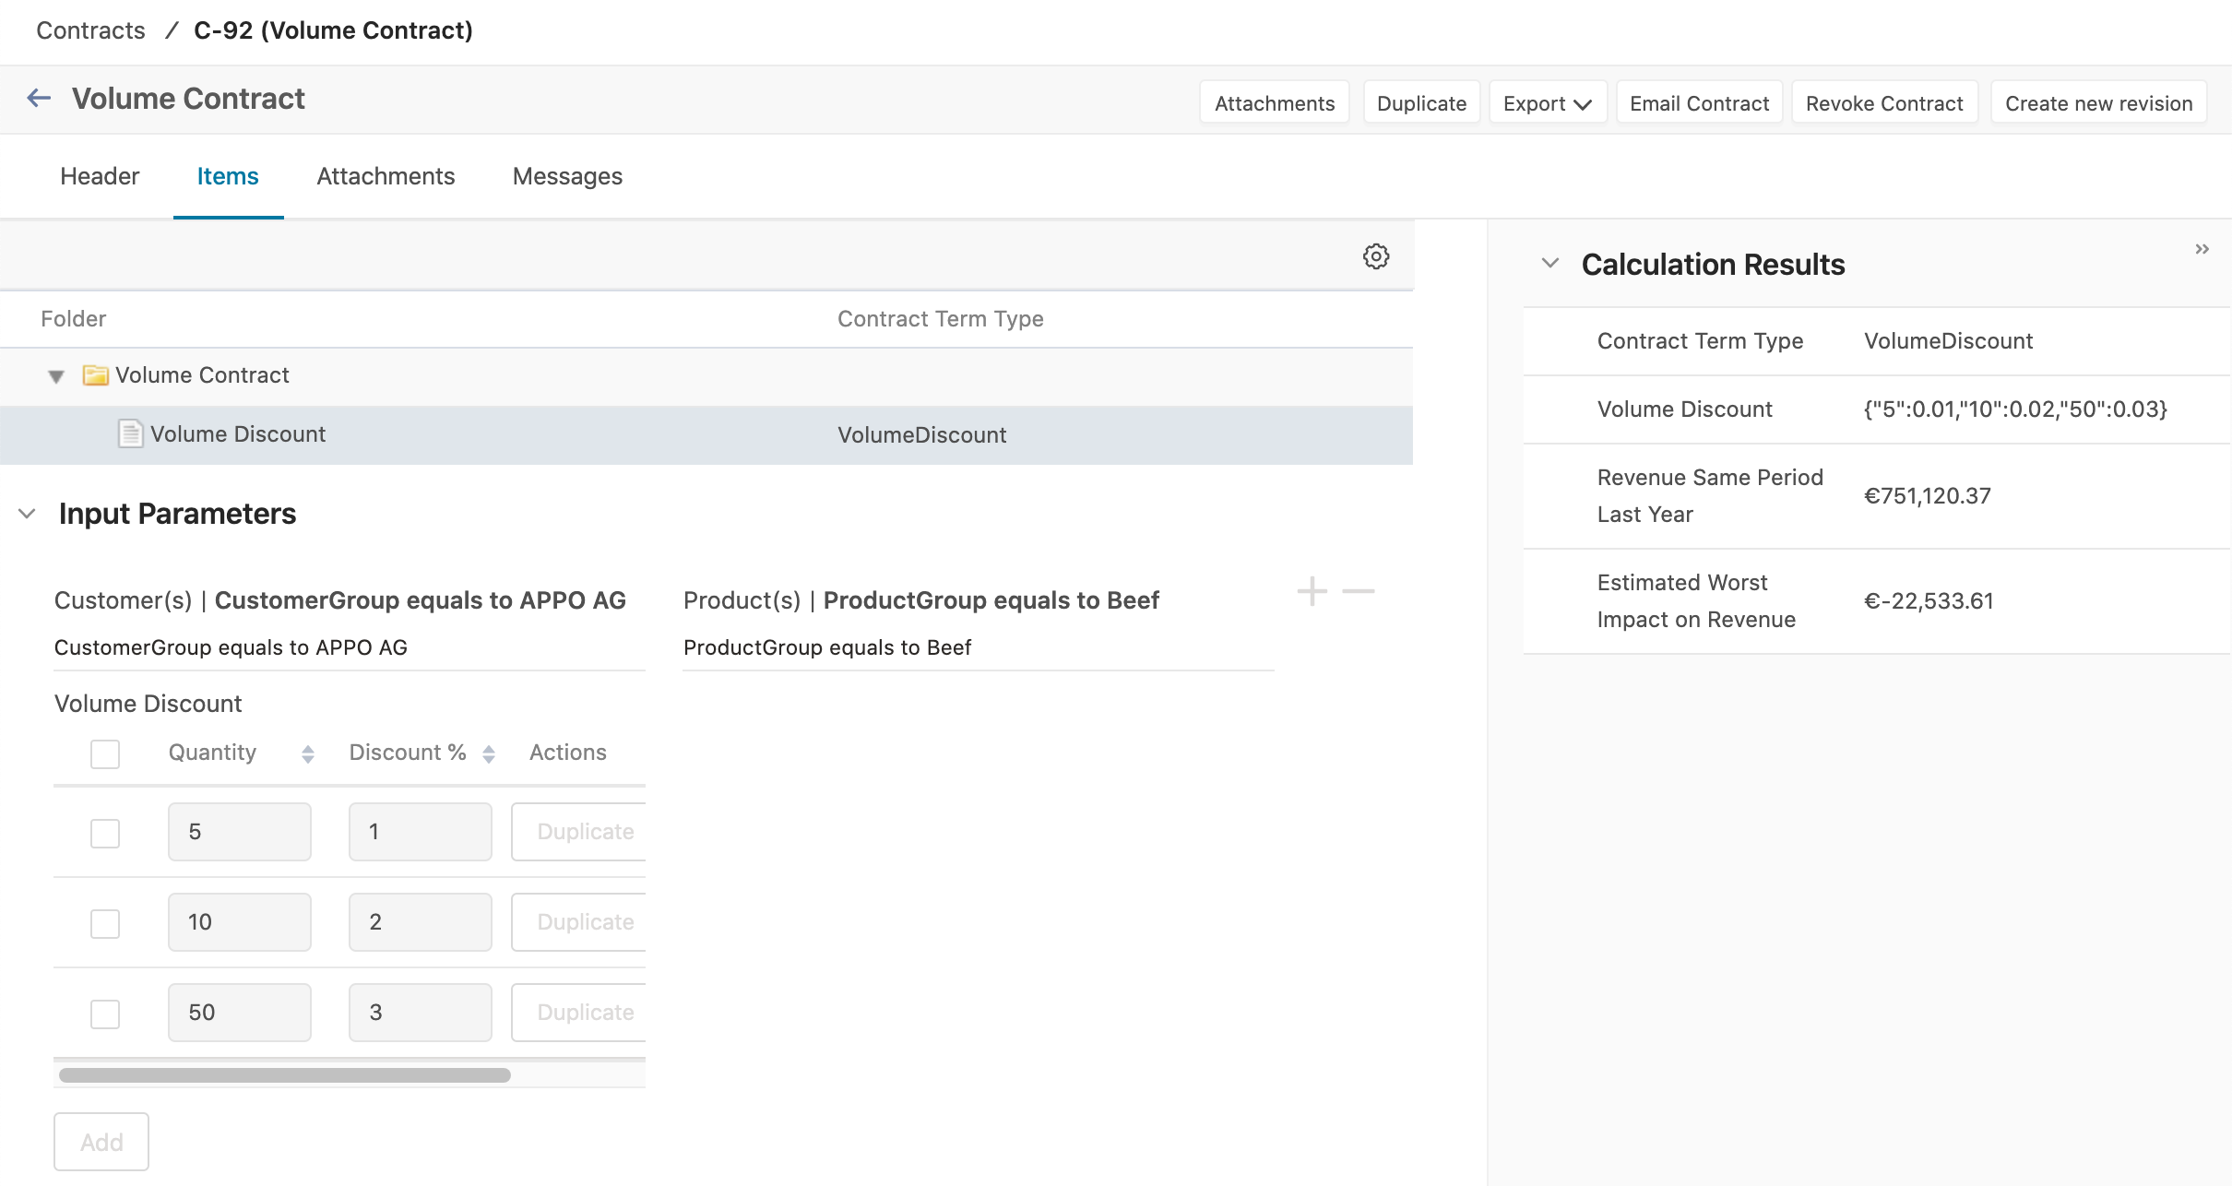
Task: Collapse the Volume Contract folder tree node
Action: point(56,376)
